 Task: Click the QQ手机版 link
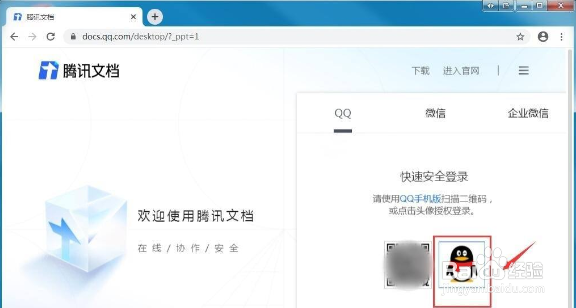pyautogui.click(x=420, y=199)
